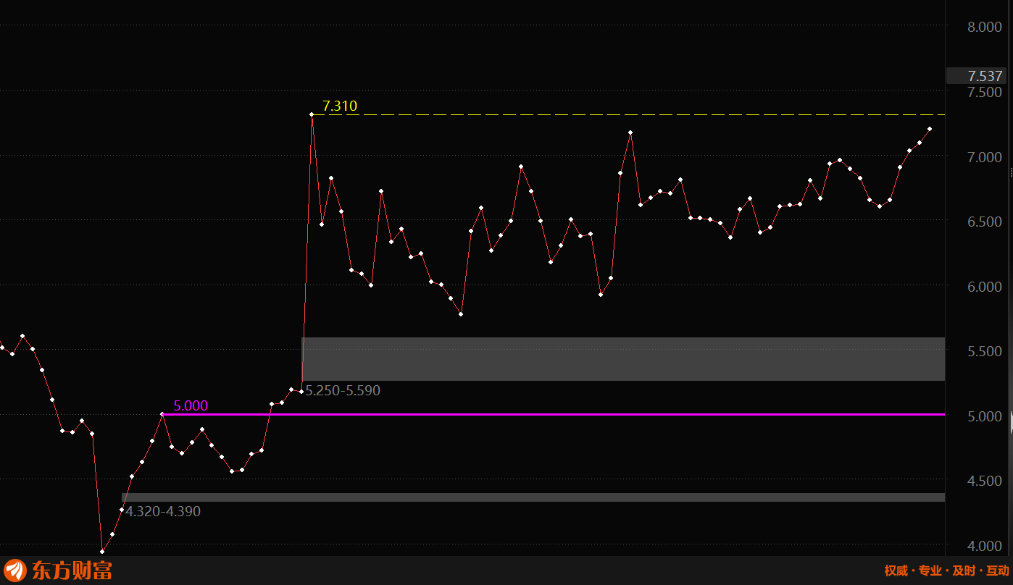The width and height of the screenshot is (1013, 585).
Task: Select the magenta 5.000 horizontal line
Action: click(x=554, y=414)
